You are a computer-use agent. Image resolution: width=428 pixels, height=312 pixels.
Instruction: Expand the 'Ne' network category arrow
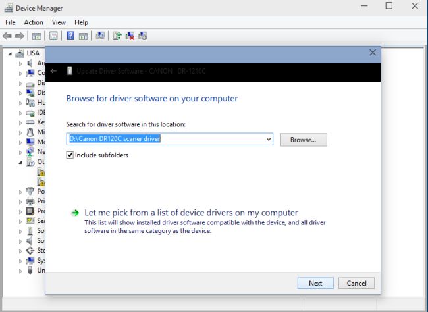20,152
